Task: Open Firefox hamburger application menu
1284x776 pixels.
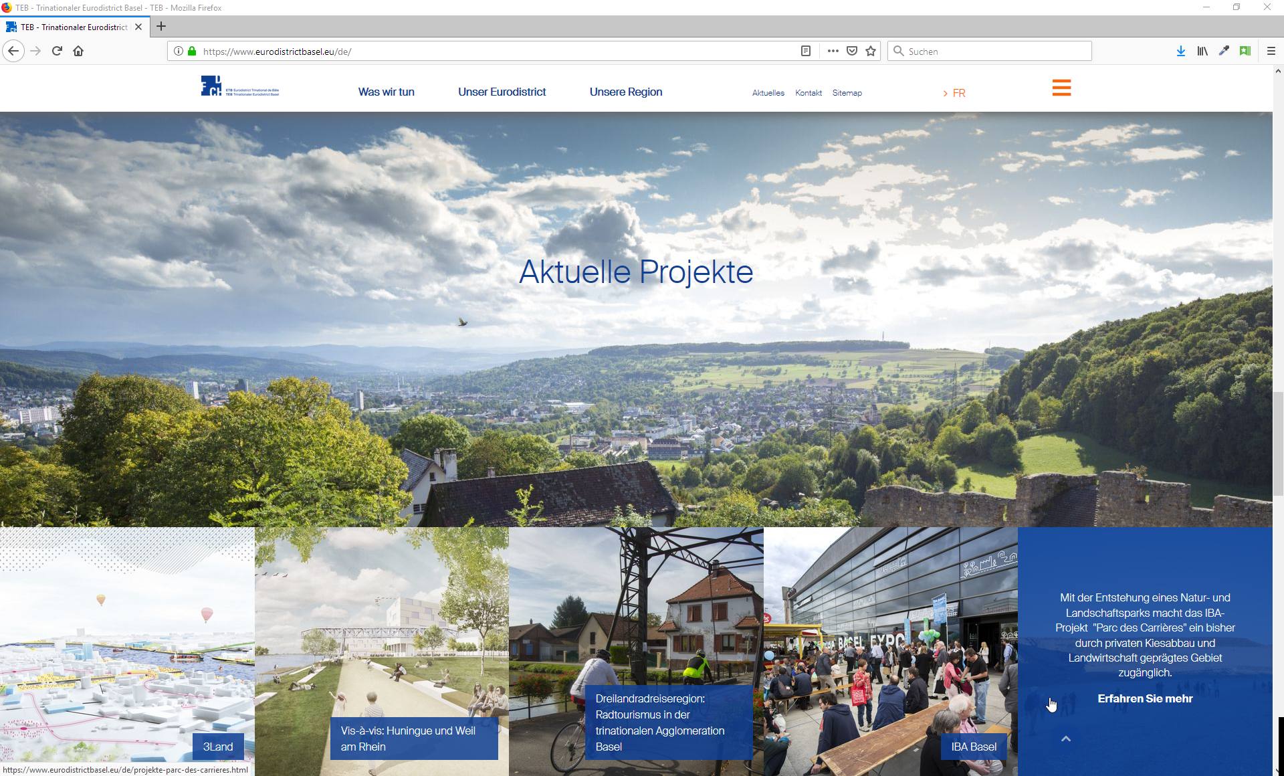Action: tap(1271, 51)
